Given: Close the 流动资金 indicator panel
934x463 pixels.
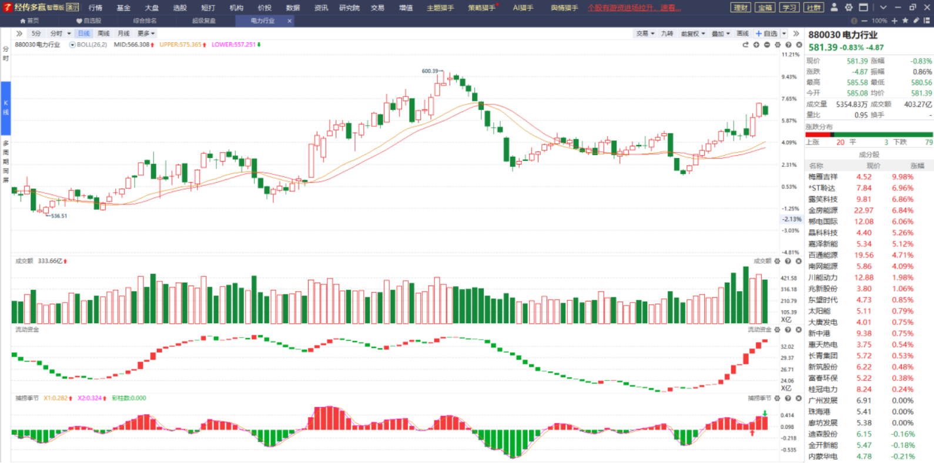Looking at the screenshot, I should (799, 330).
